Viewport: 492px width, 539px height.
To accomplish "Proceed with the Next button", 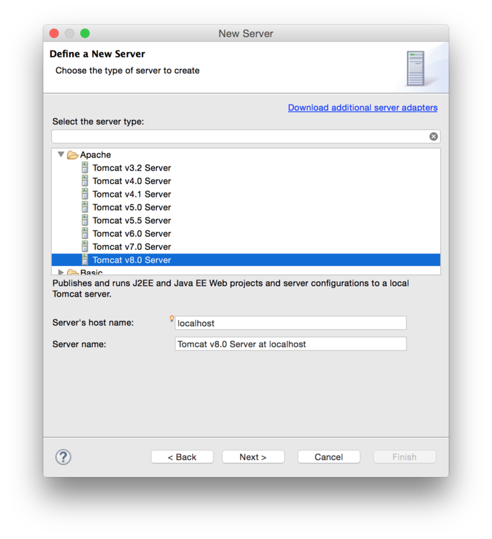I will 253,457.
